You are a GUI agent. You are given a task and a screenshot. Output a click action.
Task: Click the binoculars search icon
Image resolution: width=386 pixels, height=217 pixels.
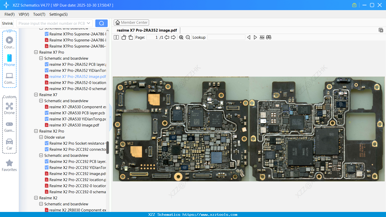(269, 37)
